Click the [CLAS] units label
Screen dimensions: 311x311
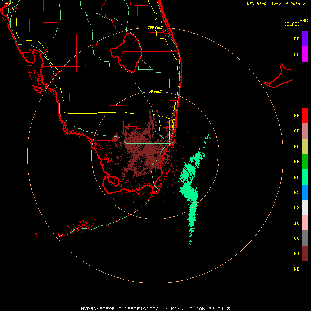[x=292, y=24]
